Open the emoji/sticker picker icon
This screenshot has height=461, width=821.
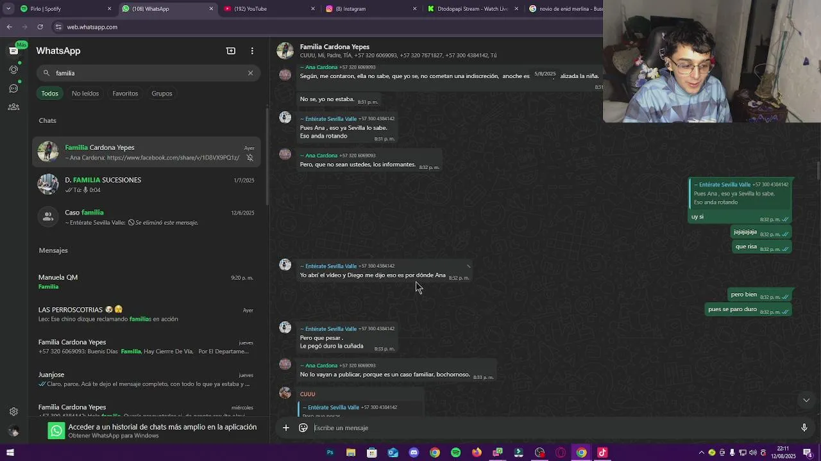[303, 428]
